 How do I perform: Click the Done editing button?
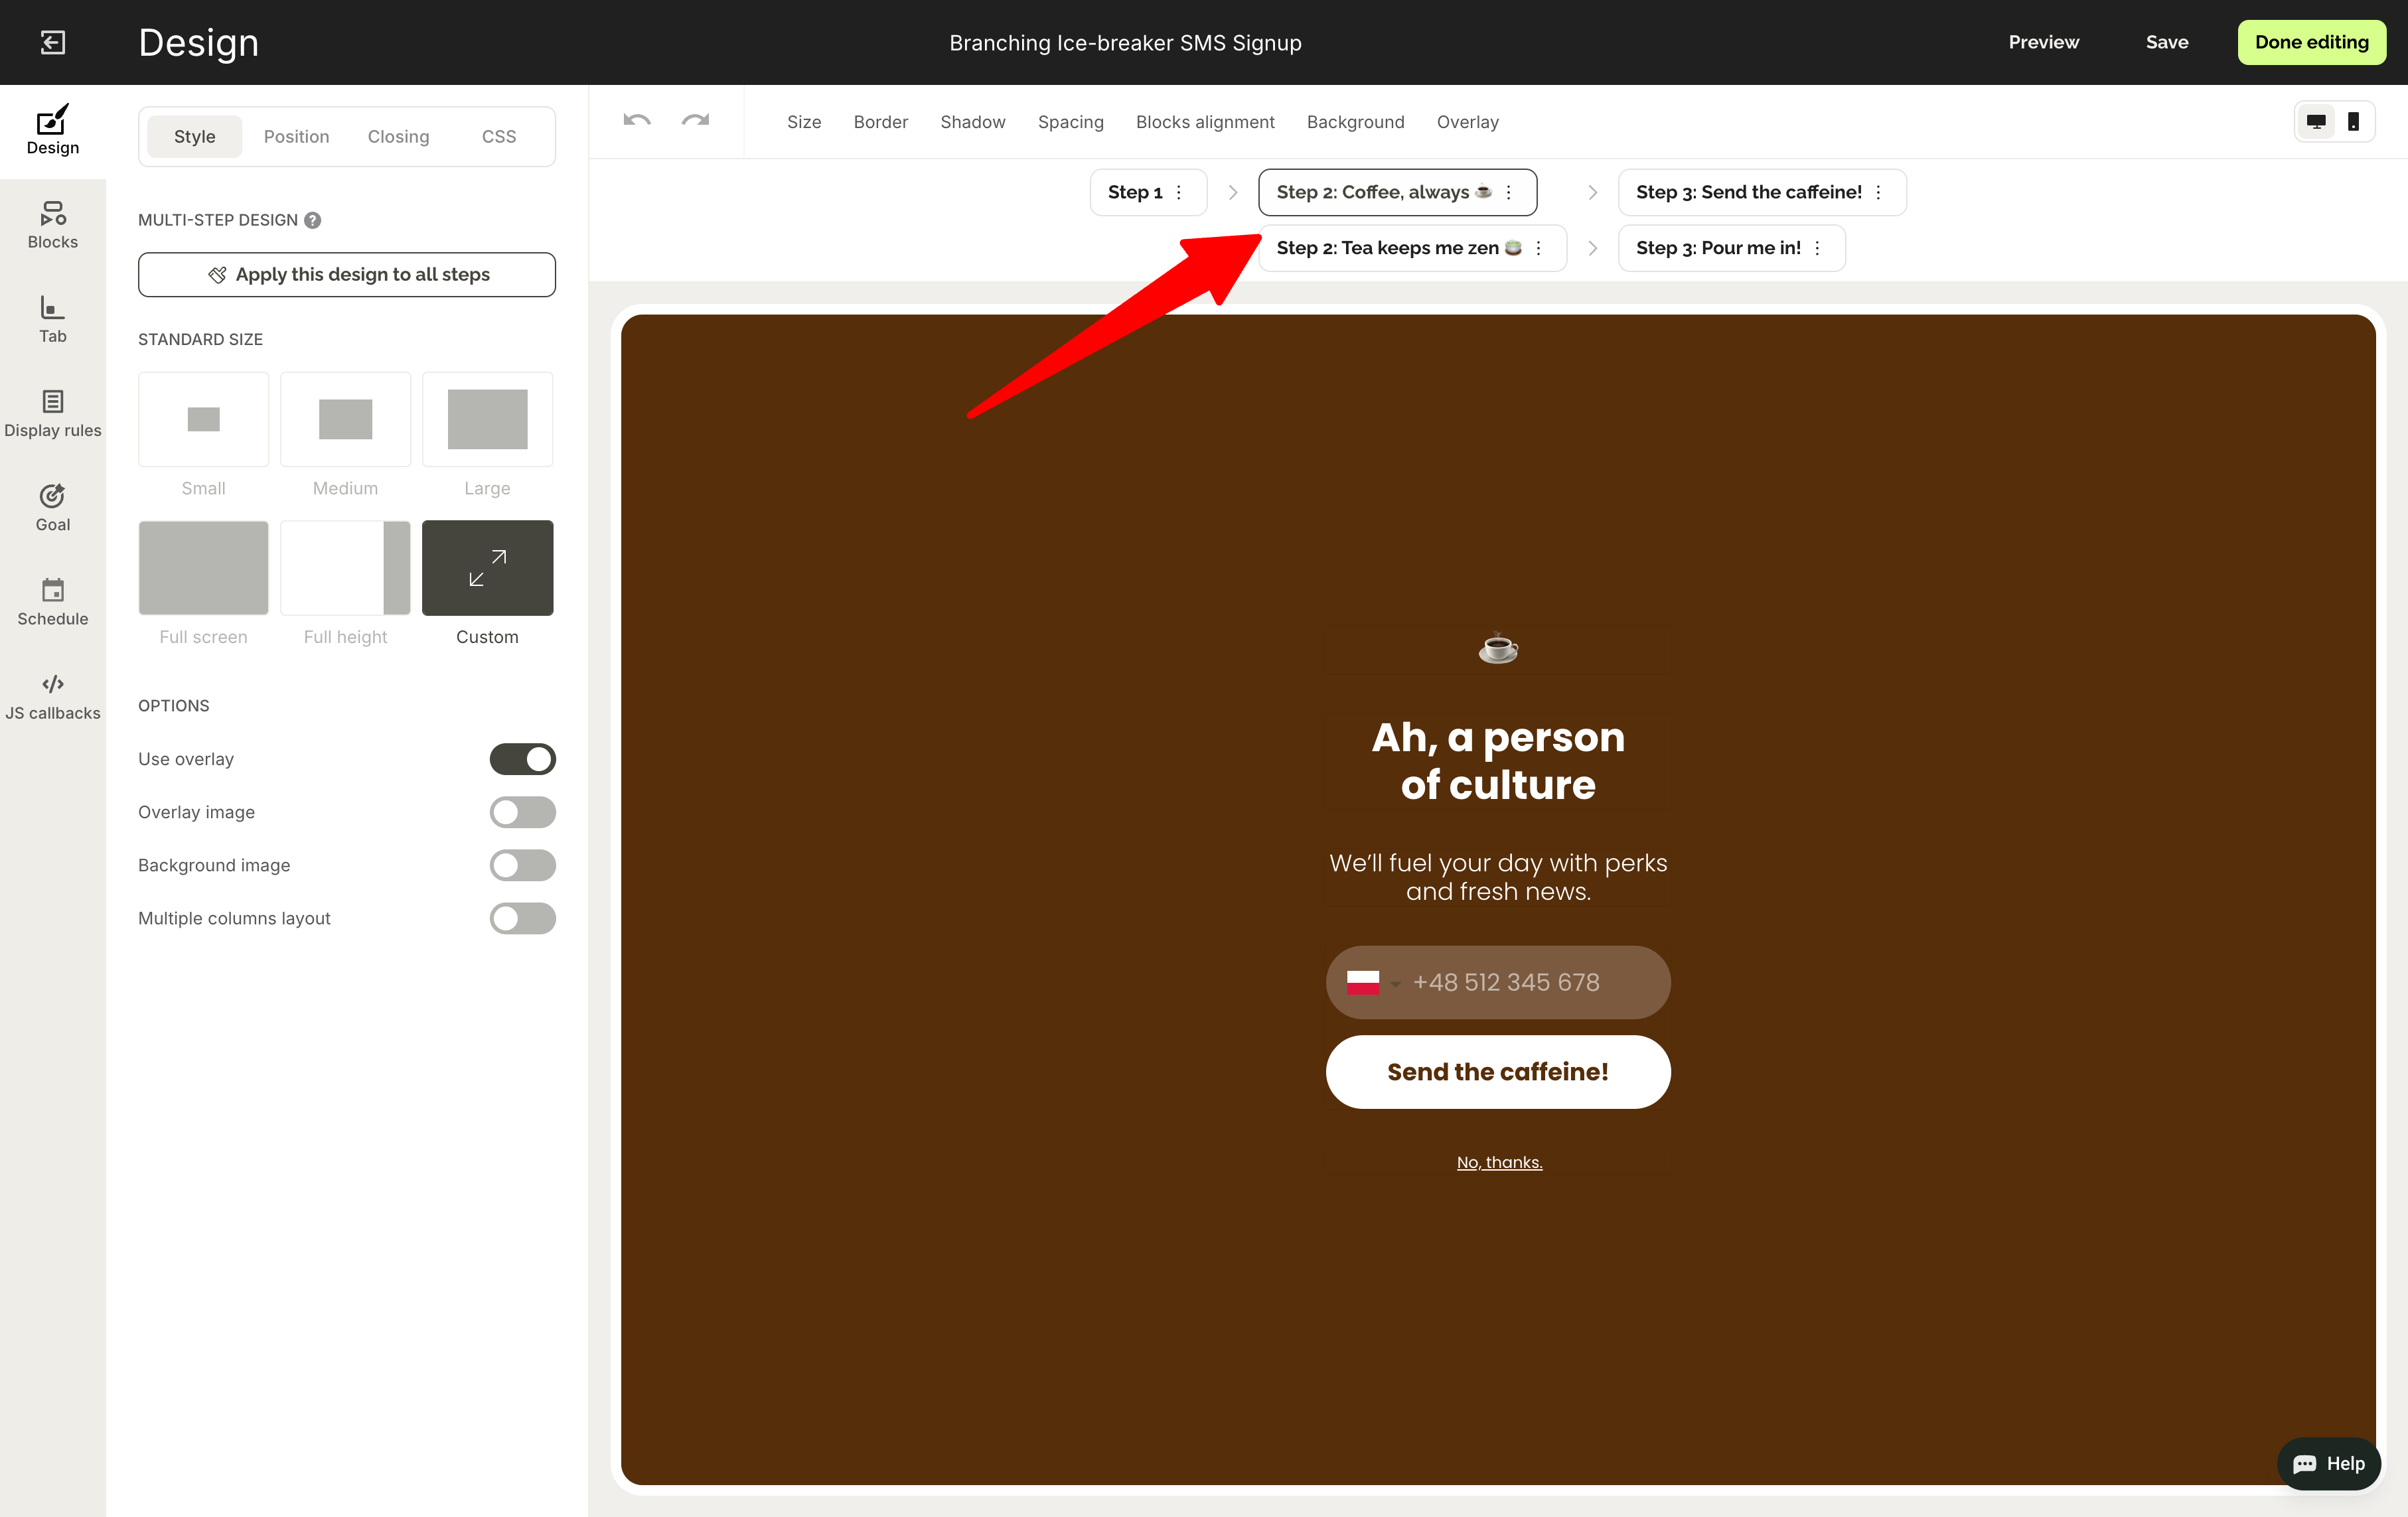point(2311,42)
